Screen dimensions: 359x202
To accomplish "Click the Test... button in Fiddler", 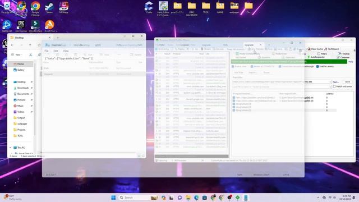I will 336,82.
